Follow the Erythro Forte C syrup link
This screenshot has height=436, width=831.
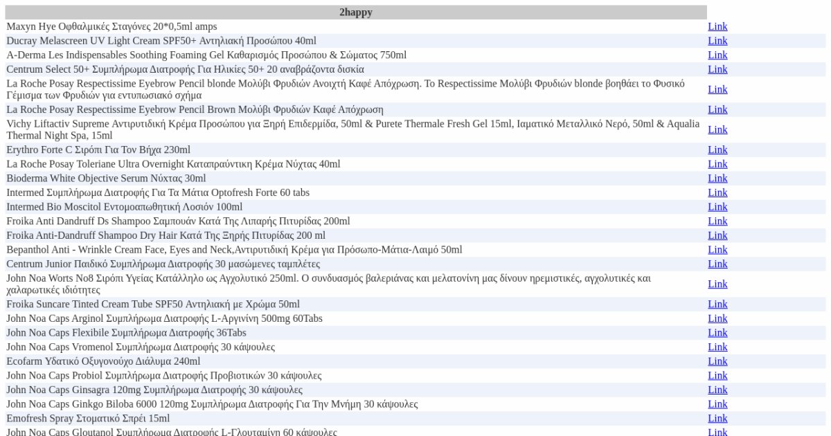(717, 149)
